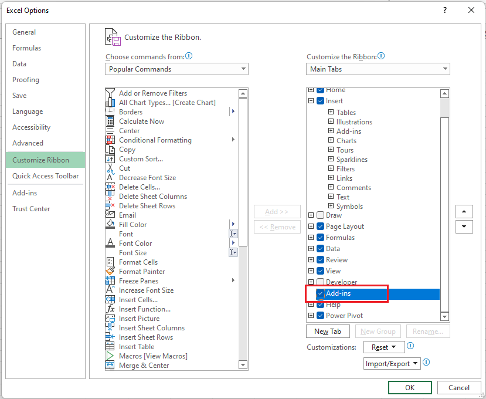Open the Proofing options category
Screen dimensions: 486x399
45,79
